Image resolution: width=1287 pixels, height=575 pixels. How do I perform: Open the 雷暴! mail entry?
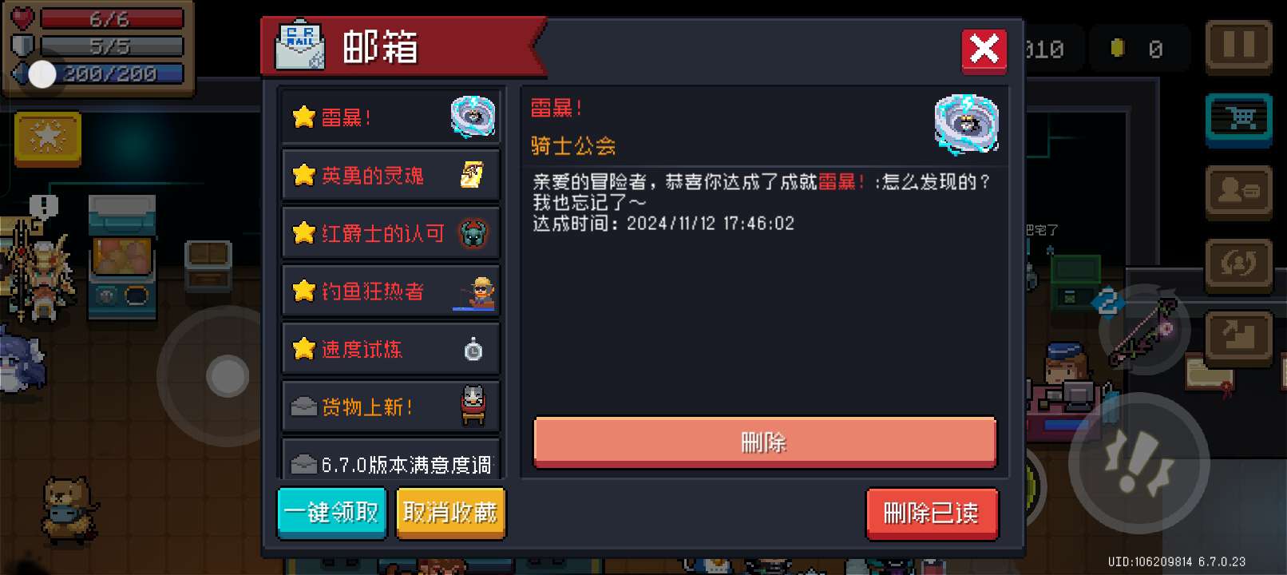[x=390, y=117]
